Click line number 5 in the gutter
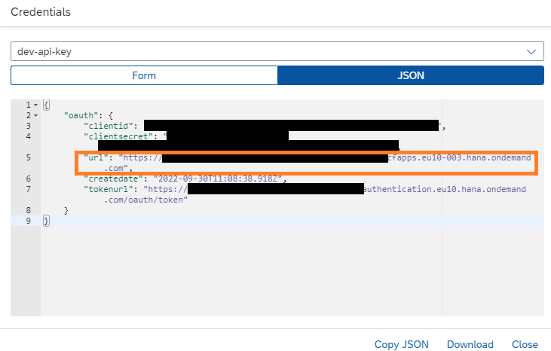The image size is (551, 351). pyautogui.click(x=28, y=157)
